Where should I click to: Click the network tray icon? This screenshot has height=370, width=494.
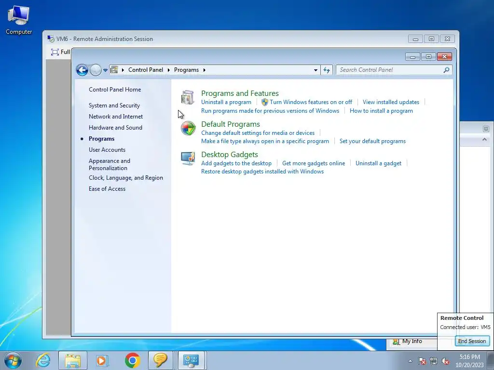point(434,361)
